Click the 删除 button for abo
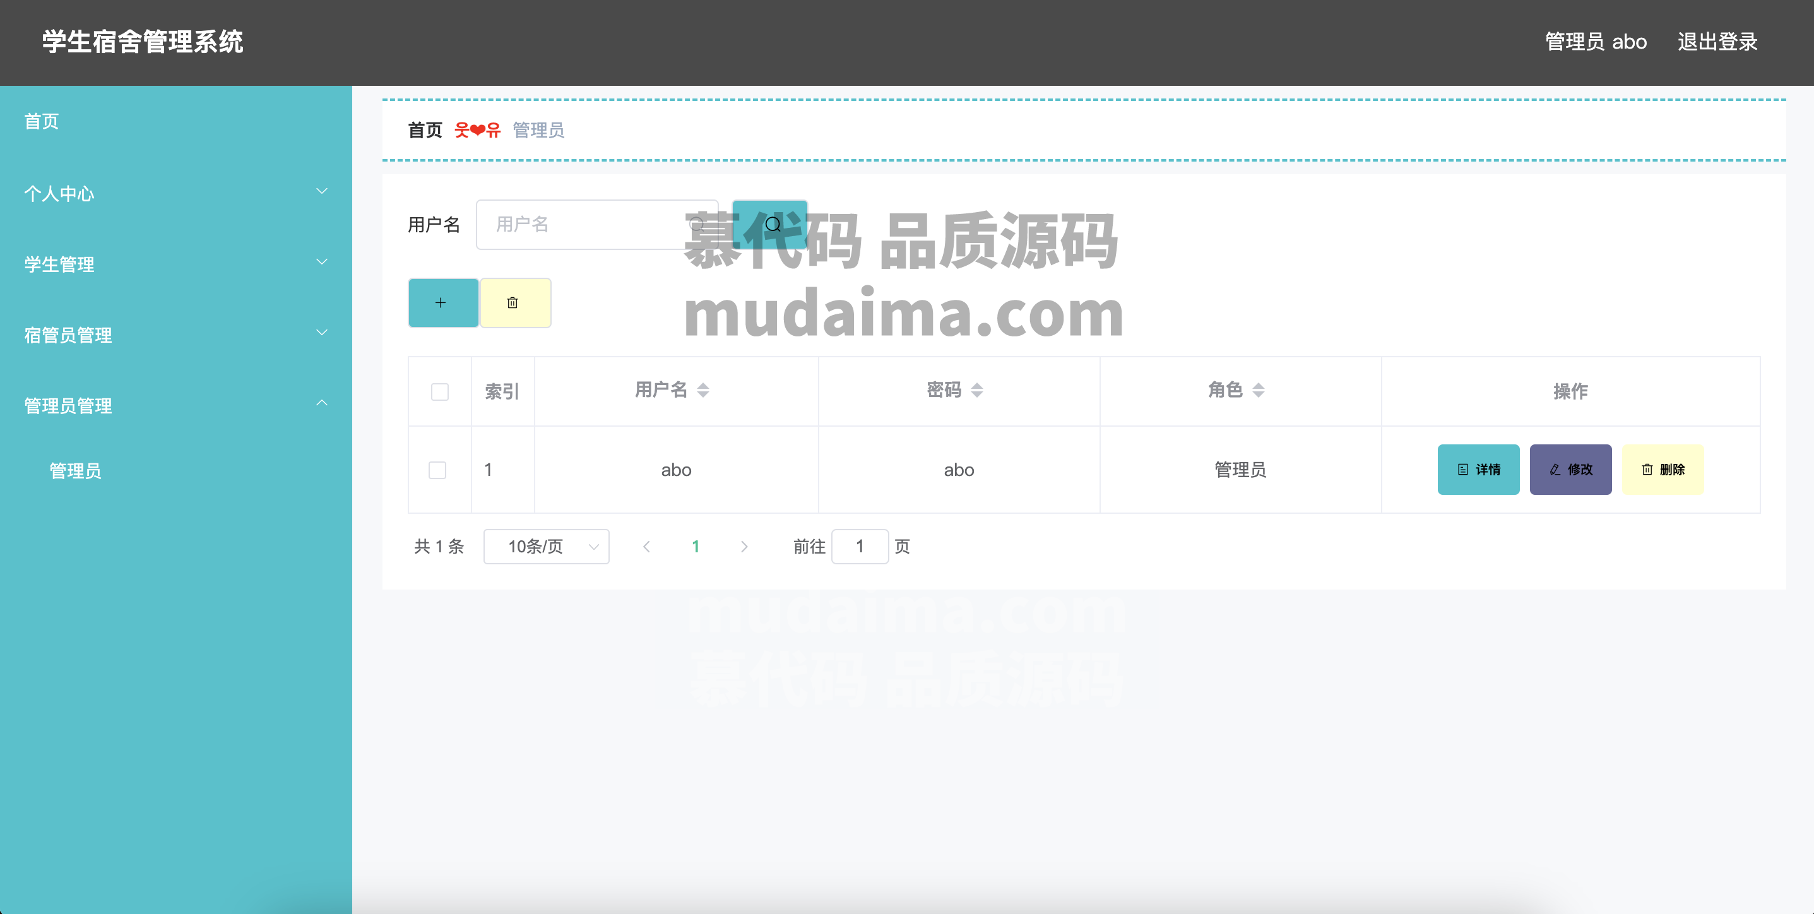The image size is (1814, 914). 1663,470
